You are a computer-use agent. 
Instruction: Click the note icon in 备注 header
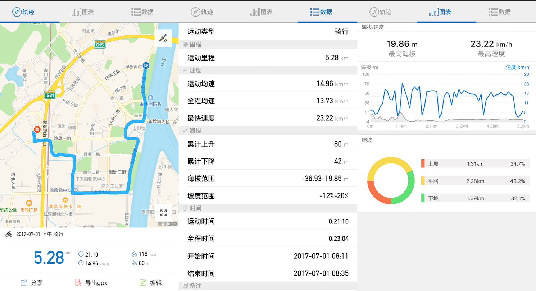185,286
